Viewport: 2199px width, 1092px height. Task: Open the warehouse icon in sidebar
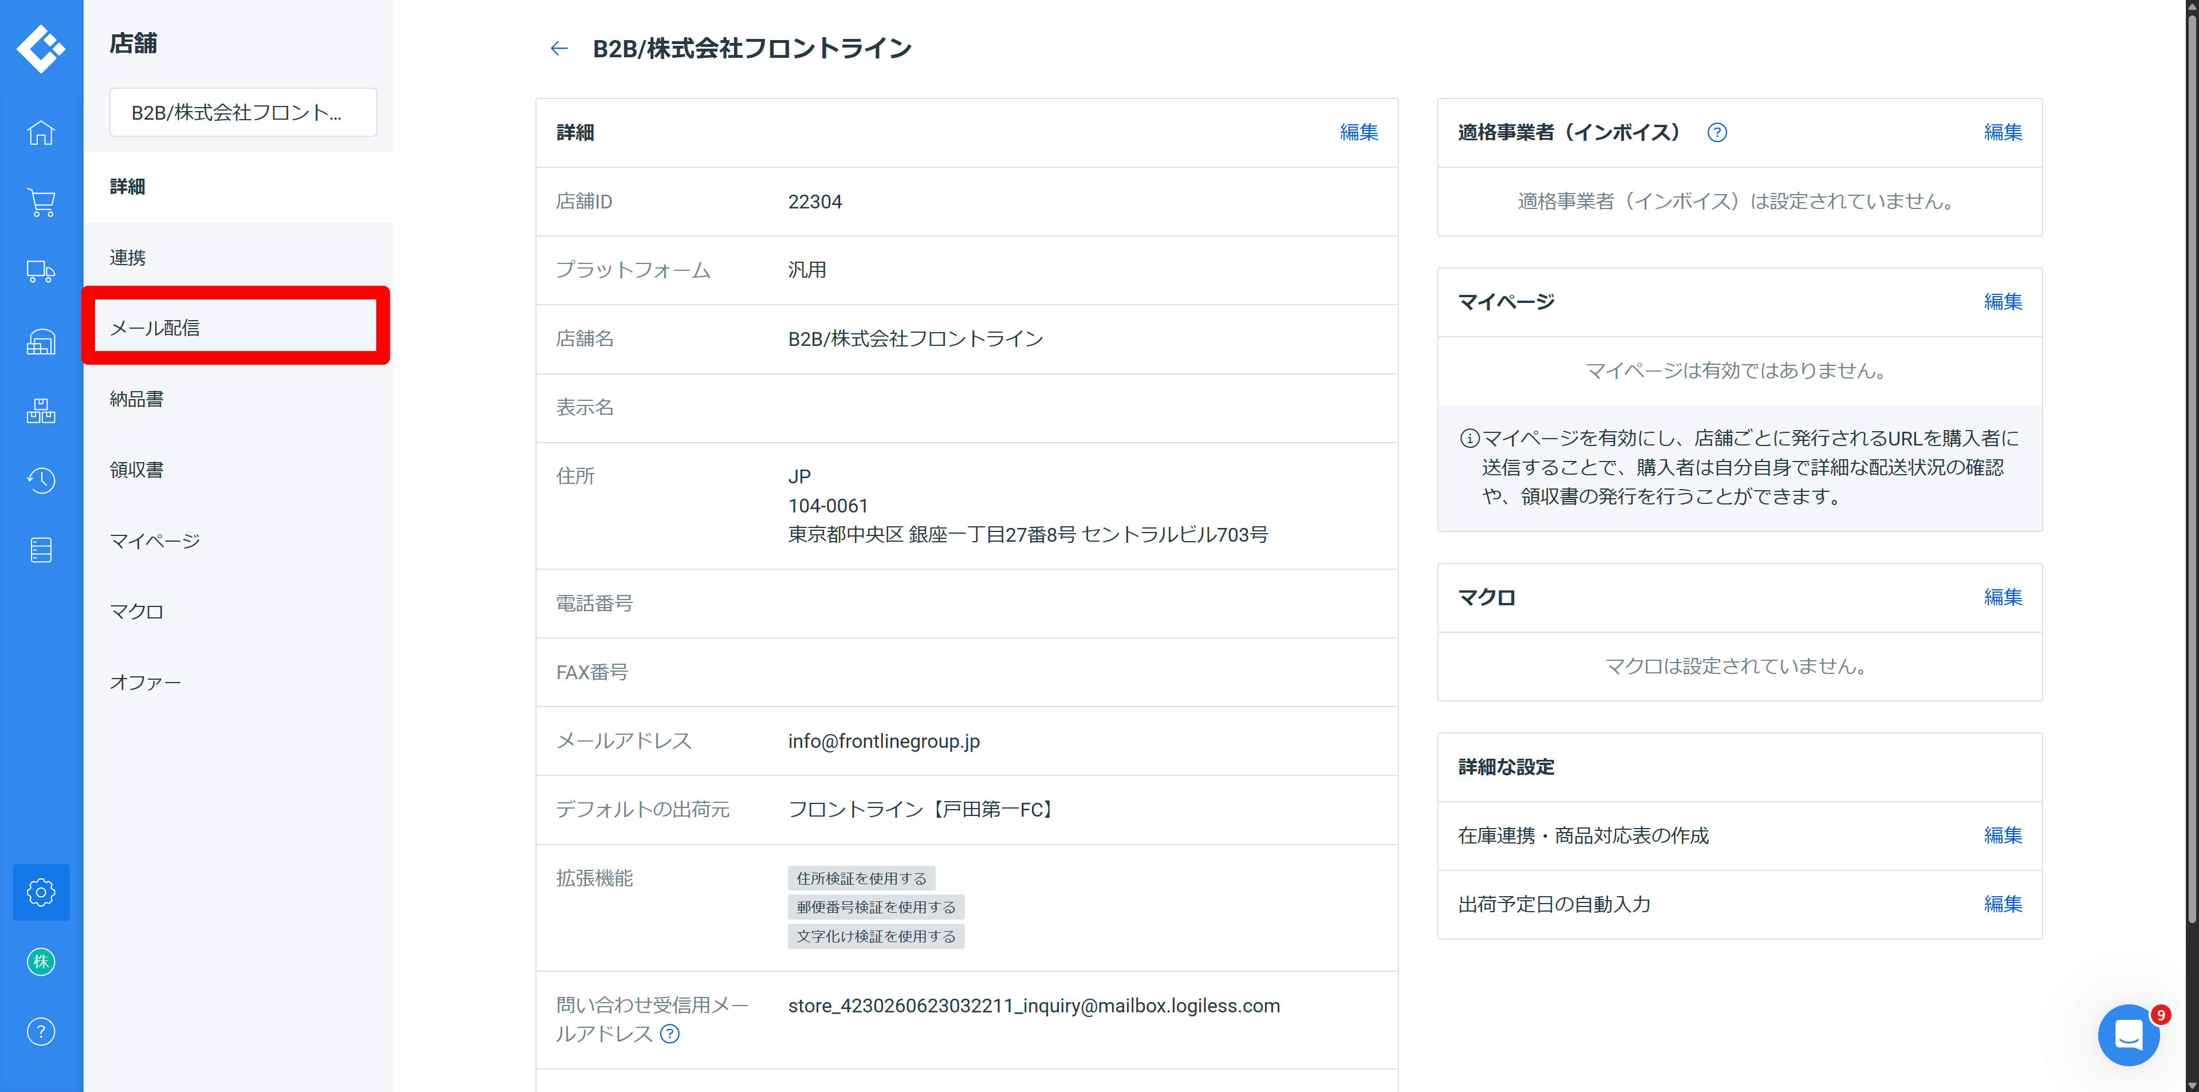41,341
